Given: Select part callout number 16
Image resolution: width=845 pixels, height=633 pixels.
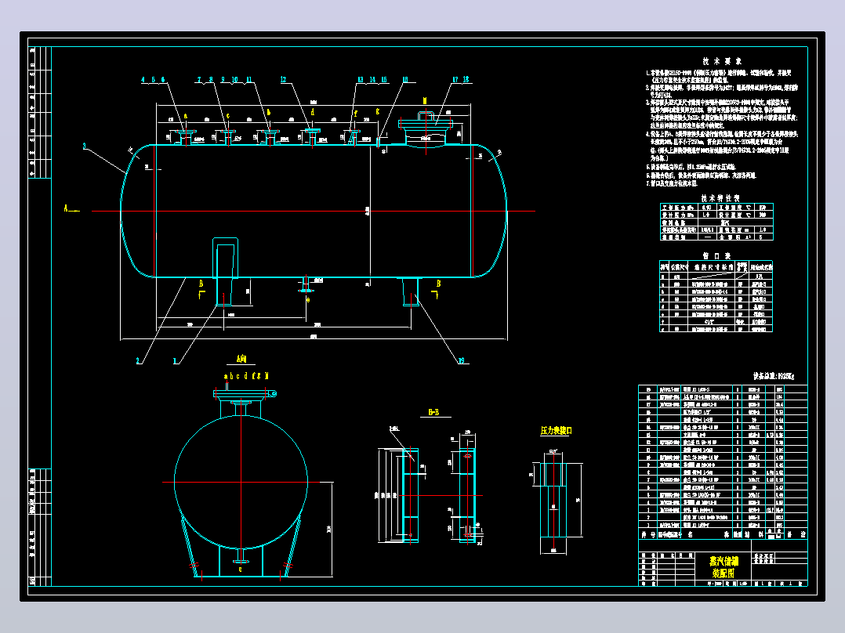Looking at the screenshot, I should tap(404, 80).
